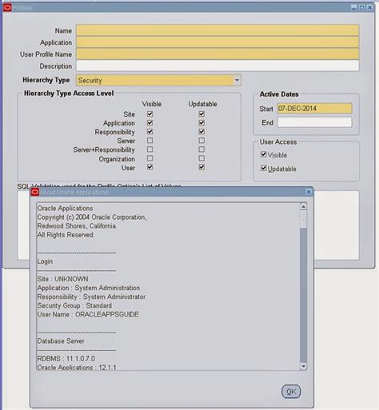The image size is (379, 410).
Task: Click the text 'RDBMS : 11.1.0.7.0'
Action: 66,359
